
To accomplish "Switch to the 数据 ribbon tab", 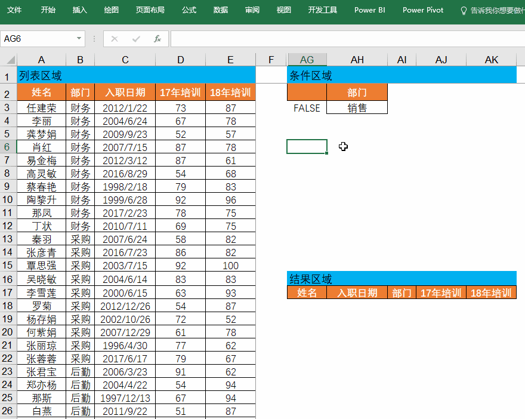I will click(x=221, y=10).
